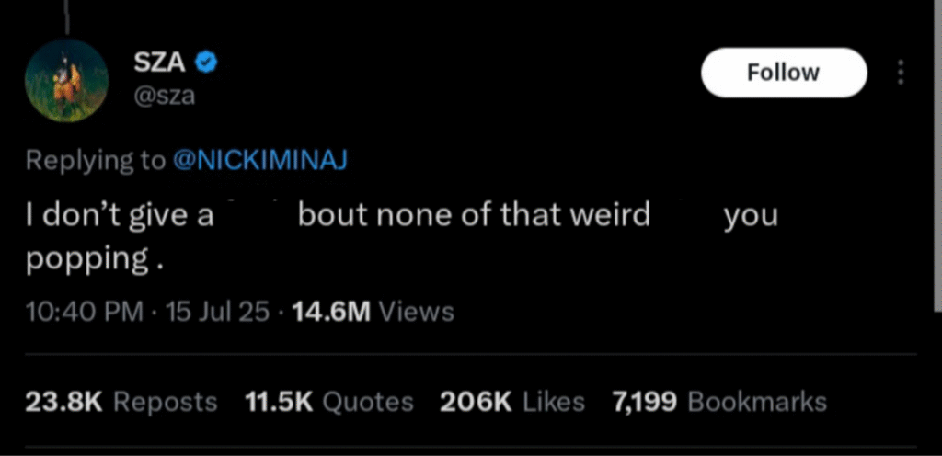Open SZA's profile picture

(x=67, y=82)
